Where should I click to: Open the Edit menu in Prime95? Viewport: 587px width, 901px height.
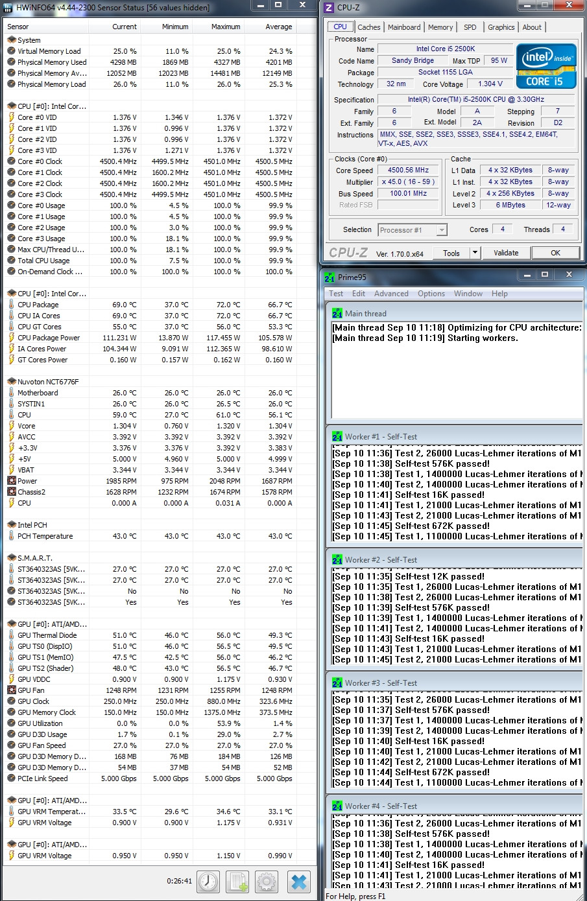[x=359, y=294]
